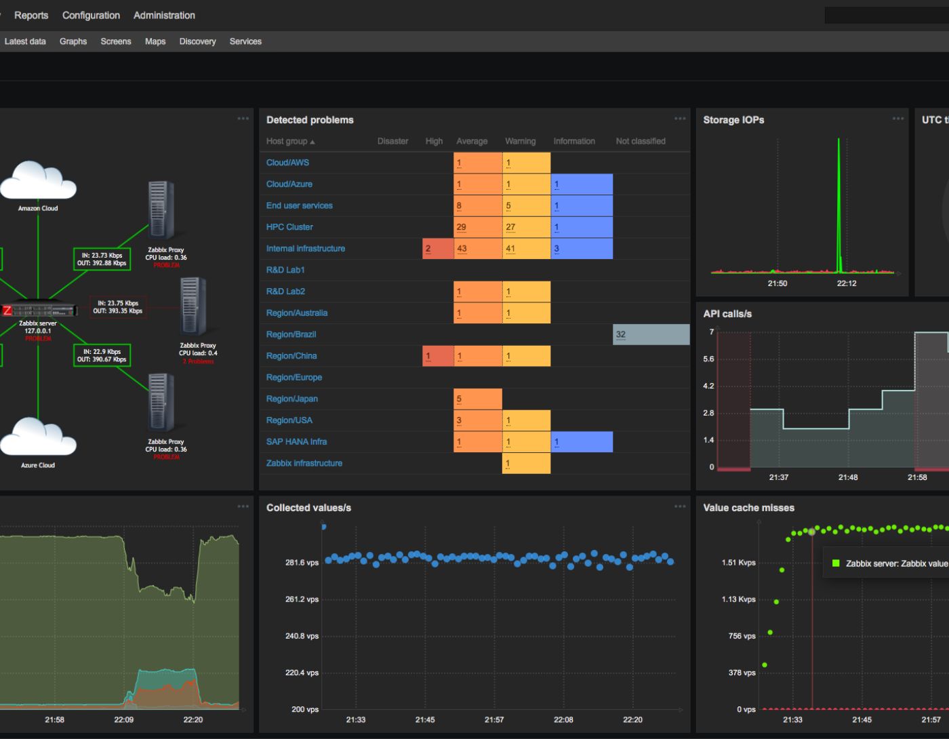The image size is (949, 739).
Task: Click the IN: 23.73 Kbps link label
Action: click(102, 260)
